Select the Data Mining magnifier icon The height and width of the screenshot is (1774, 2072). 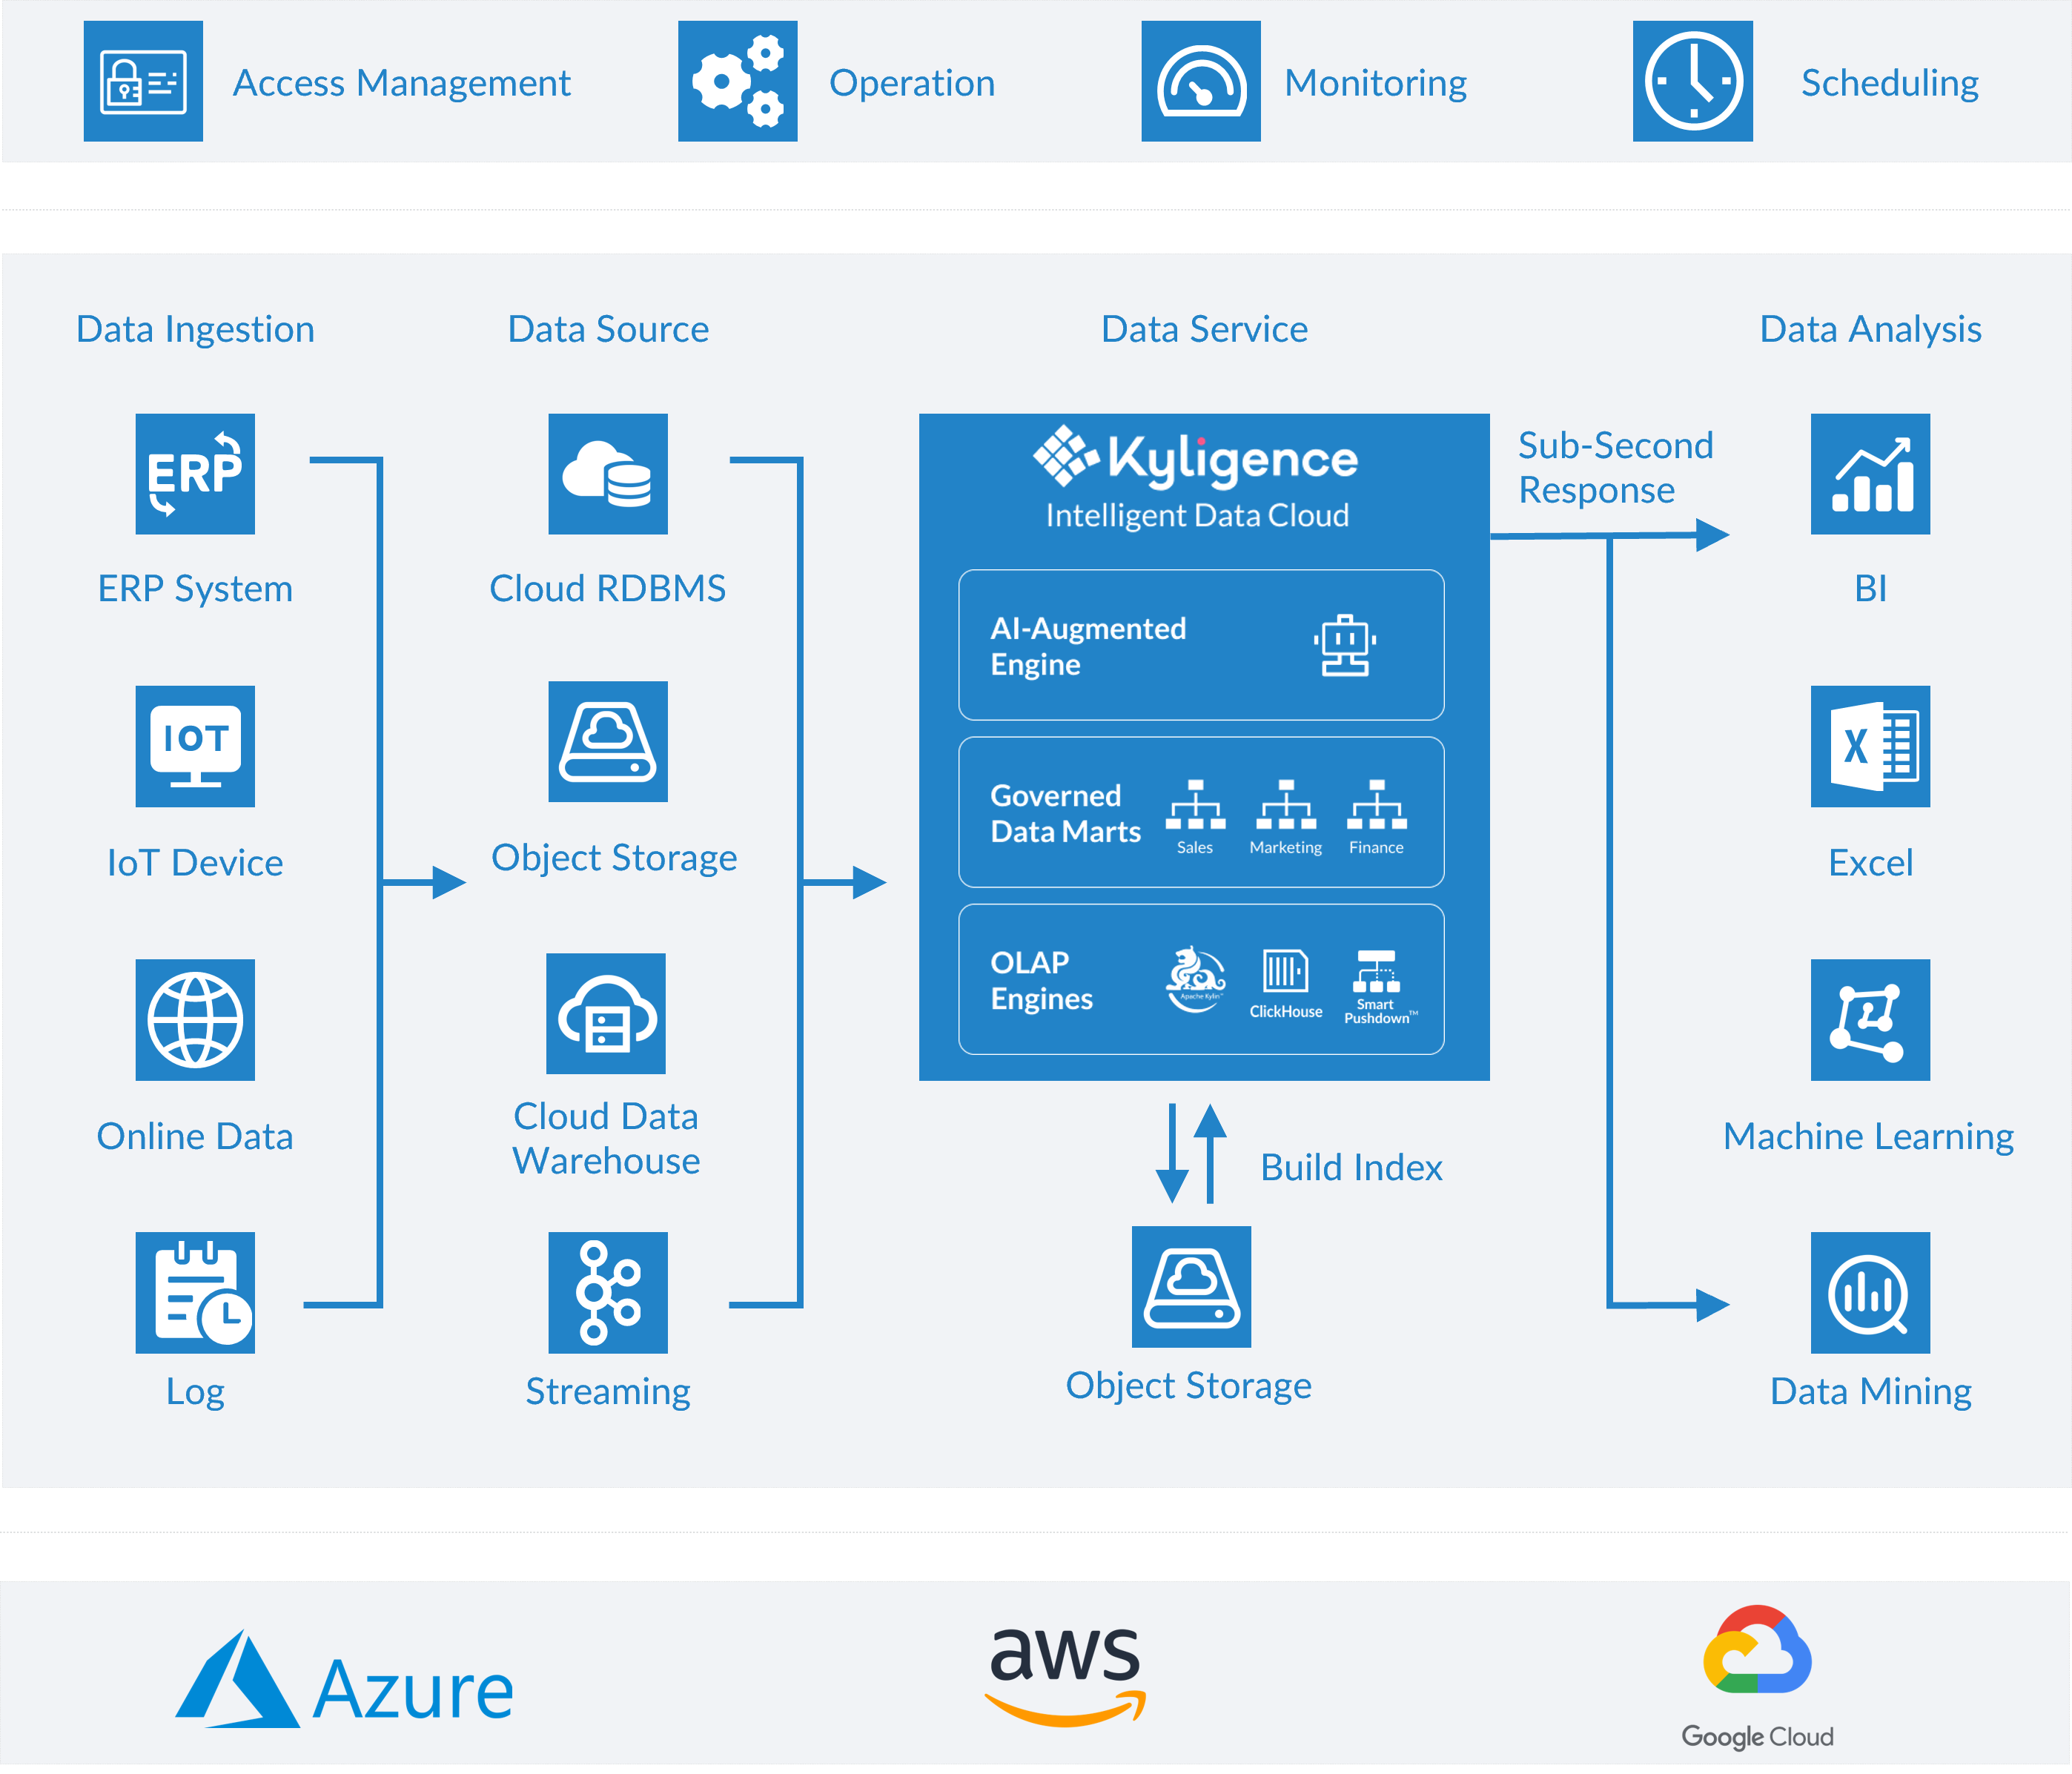coord(1870,1292)
